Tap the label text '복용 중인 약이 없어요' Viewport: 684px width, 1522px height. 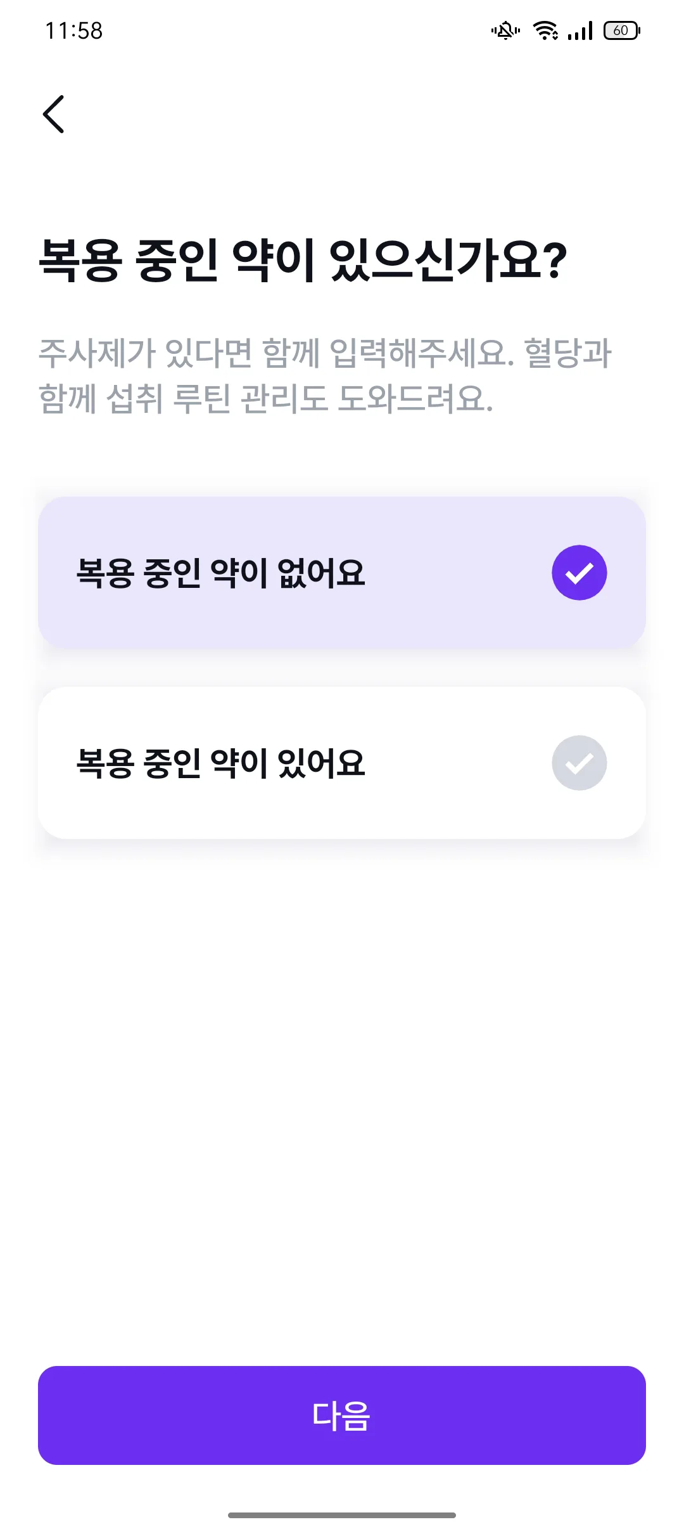220,573
